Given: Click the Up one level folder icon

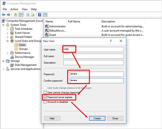Looking at the screenshot, I should 16,15.
